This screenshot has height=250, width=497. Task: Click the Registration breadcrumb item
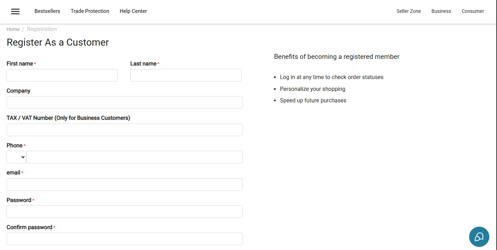tap(42, 29)
